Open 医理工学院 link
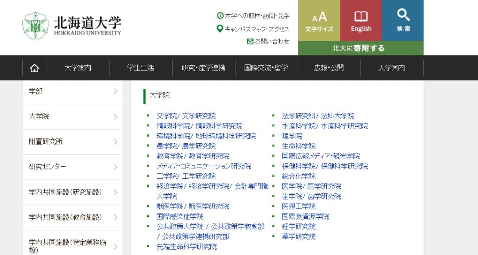Screen dimensions: 478x255 [299, 207]
